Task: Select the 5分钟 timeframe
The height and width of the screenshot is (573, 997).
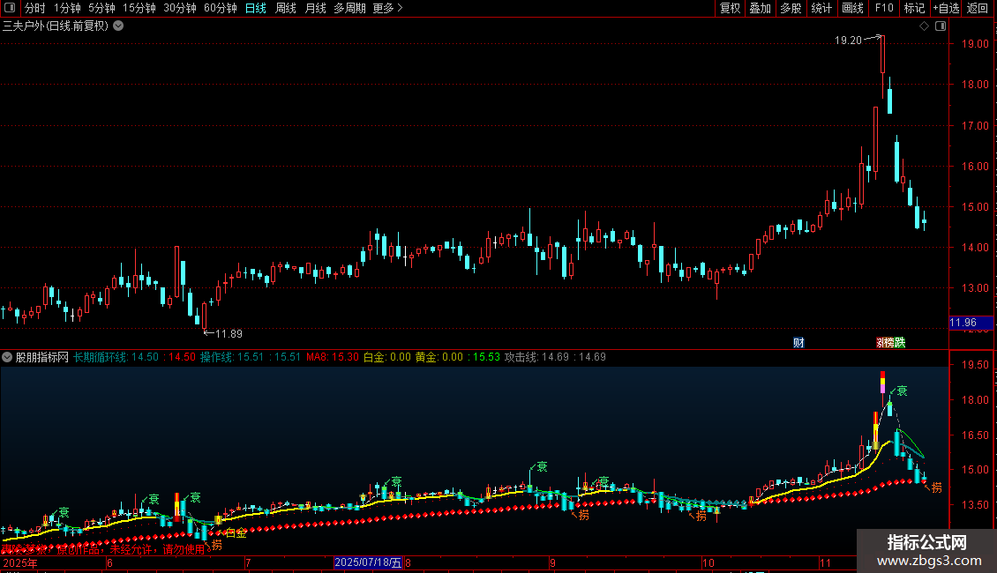Action: click(x=101, y=8)
